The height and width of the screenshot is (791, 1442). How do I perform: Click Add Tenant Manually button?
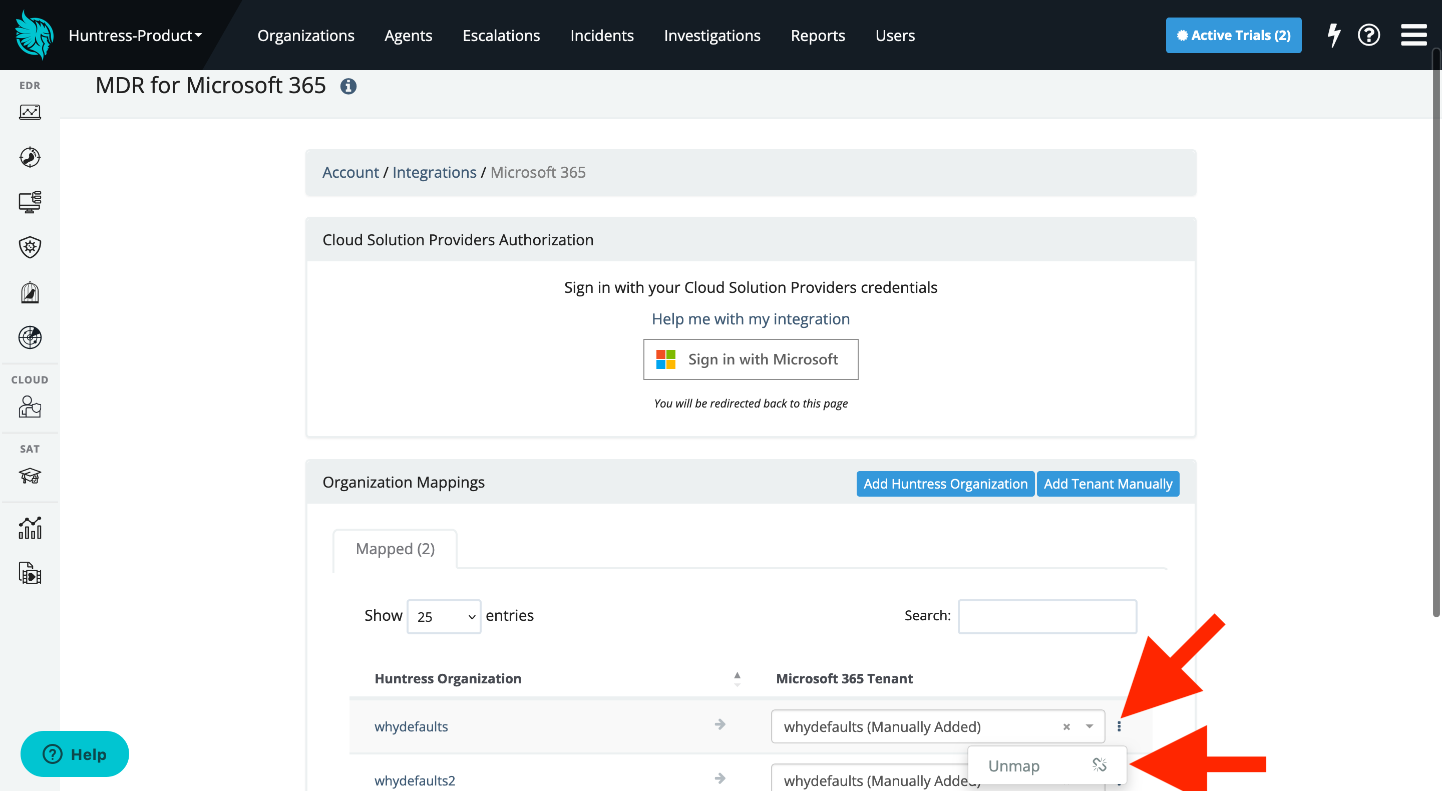pyautogui.click(x=1108, y=484)
